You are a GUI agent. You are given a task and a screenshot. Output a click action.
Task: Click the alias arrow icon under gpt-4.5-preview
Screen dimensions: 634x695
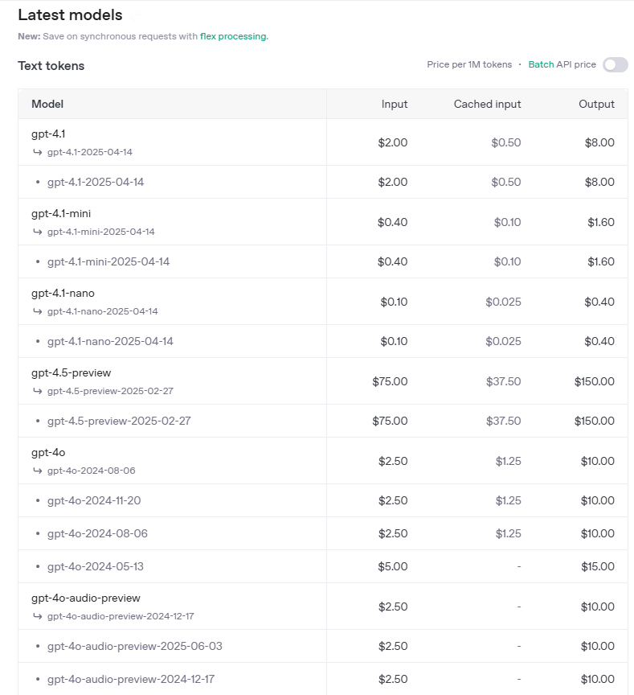(38, 391)
